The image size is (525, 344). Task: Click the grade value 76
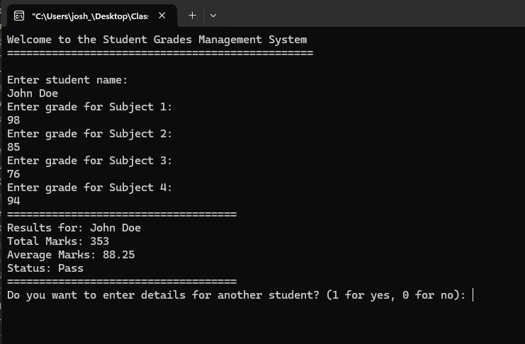tap(13, 174)
